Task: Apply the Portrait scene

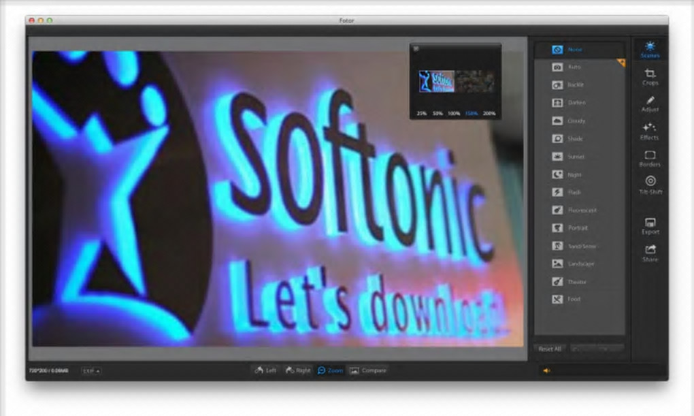Action: pyautogui.click(x=579, y=227)
